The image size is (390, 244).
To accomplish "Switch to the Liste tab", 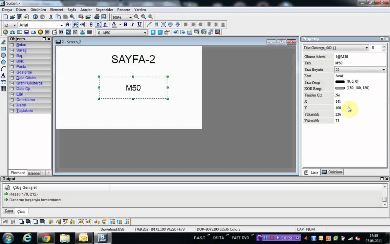I will click(x=311, y=172).
